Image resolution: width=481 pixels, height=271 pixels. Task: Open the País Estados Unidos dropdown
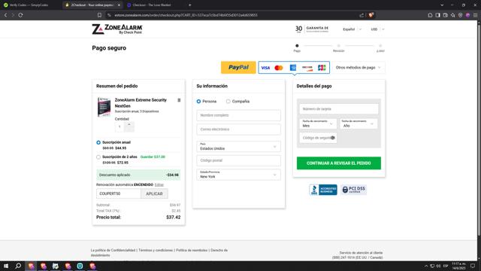coord(238,147)
